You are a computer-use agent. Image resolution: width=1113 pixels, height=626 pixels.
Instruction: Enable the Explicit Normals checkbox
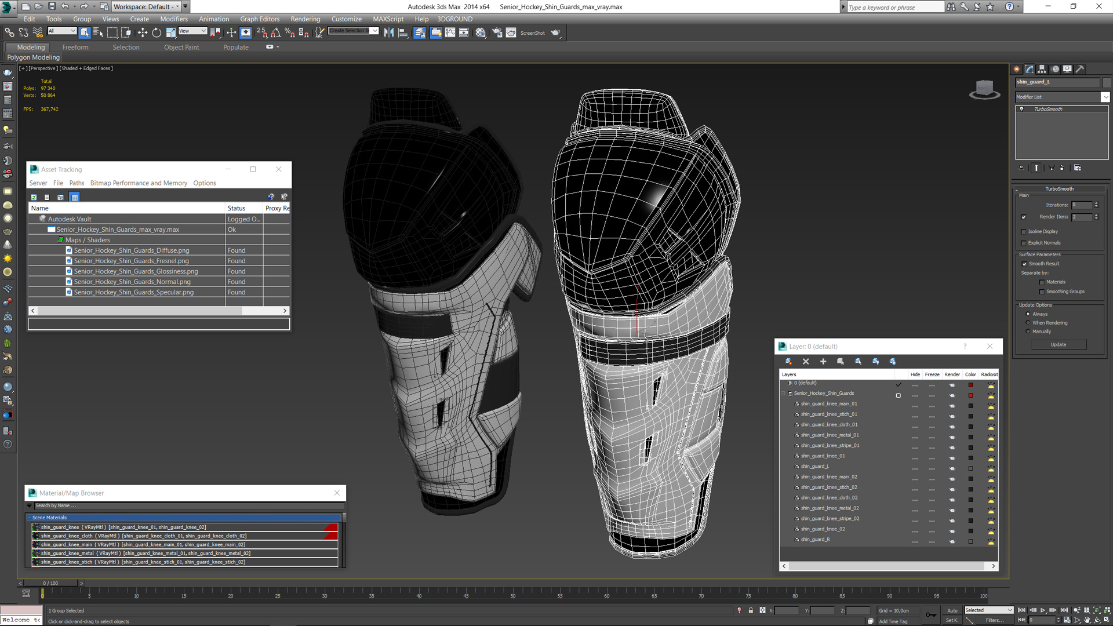point(1024,243)
